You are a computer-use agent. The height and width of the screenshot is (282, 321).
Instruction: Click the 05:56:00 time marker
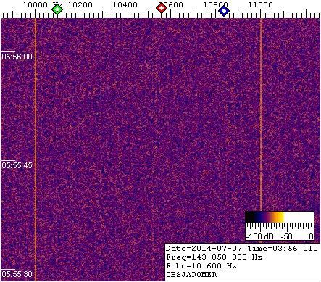17,57
